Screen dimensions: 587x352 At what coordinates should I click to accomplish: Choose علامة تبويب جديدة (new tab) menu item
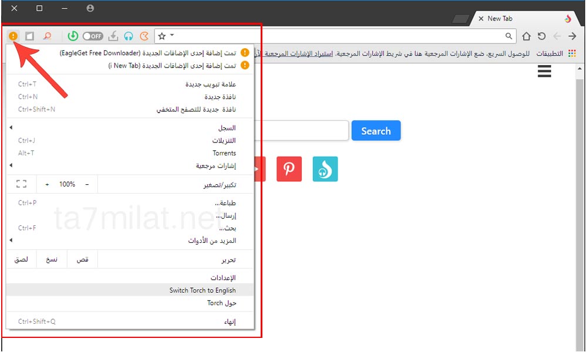click(x=130, y=84)
